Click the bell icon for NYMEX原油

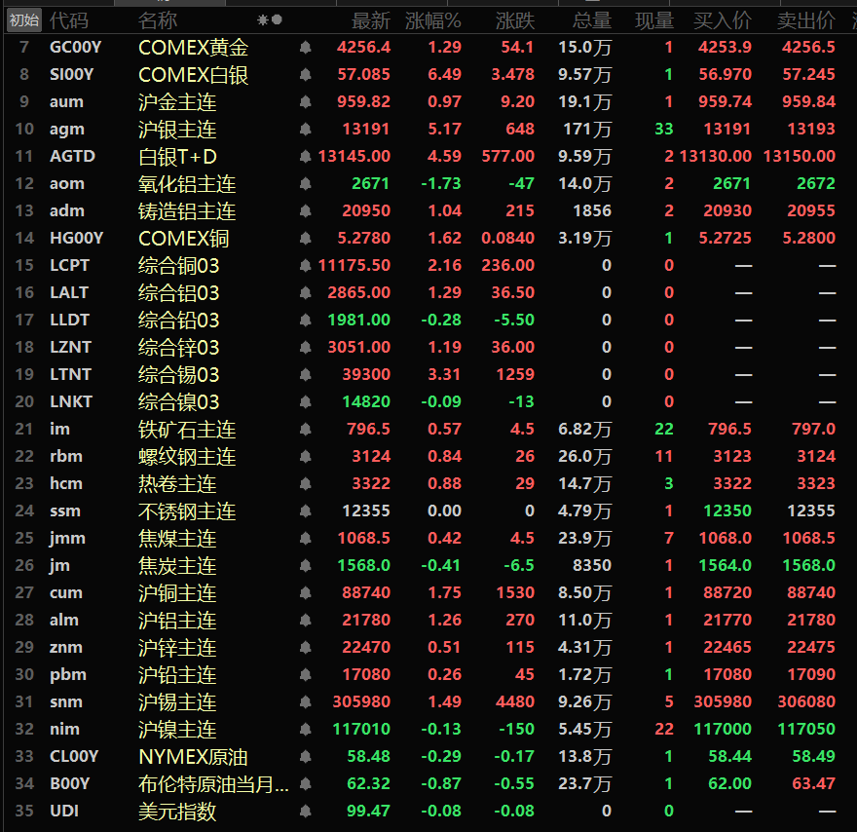tap(305, 756)
